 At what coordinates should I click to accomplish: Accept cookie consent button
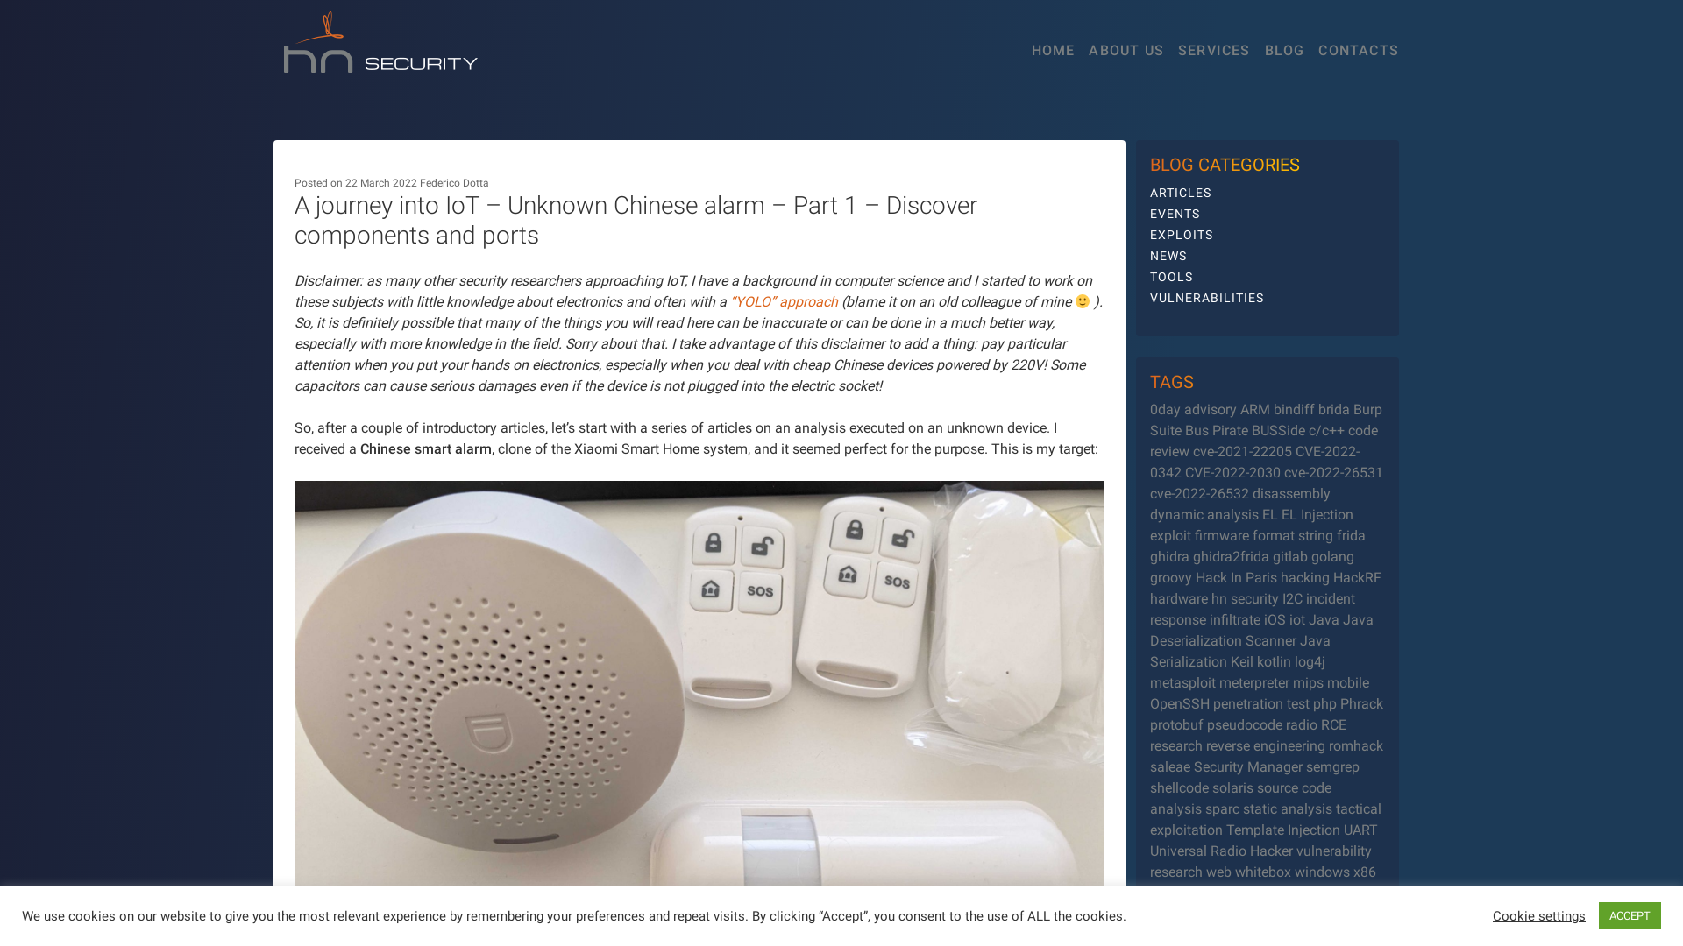click(x=1630, y=916)
